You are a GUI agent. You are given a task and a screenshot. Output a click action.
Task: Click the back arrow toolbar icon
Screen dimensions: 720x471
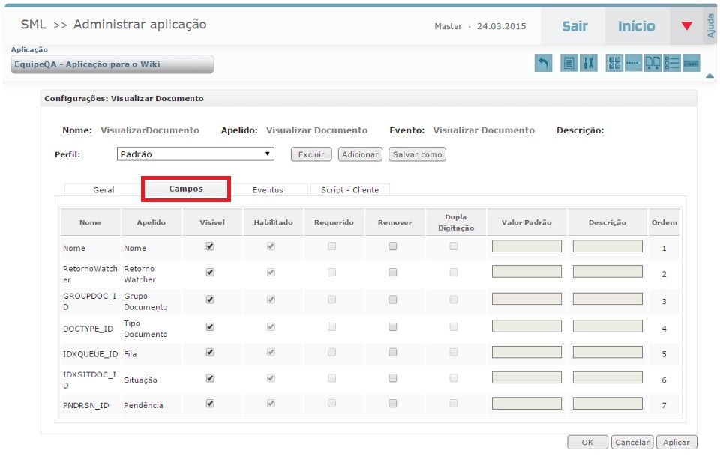point(543,64)
